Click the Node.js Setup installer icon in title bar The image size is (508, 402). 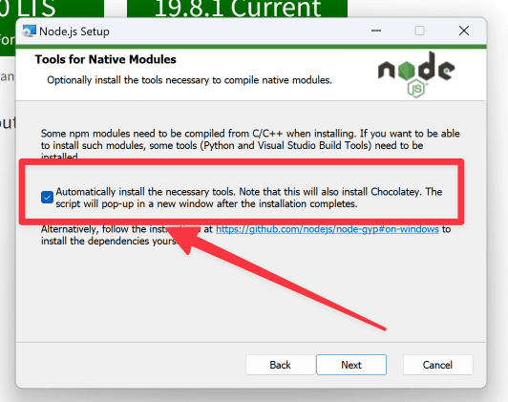pyautogui.click(x=30, y=32)
